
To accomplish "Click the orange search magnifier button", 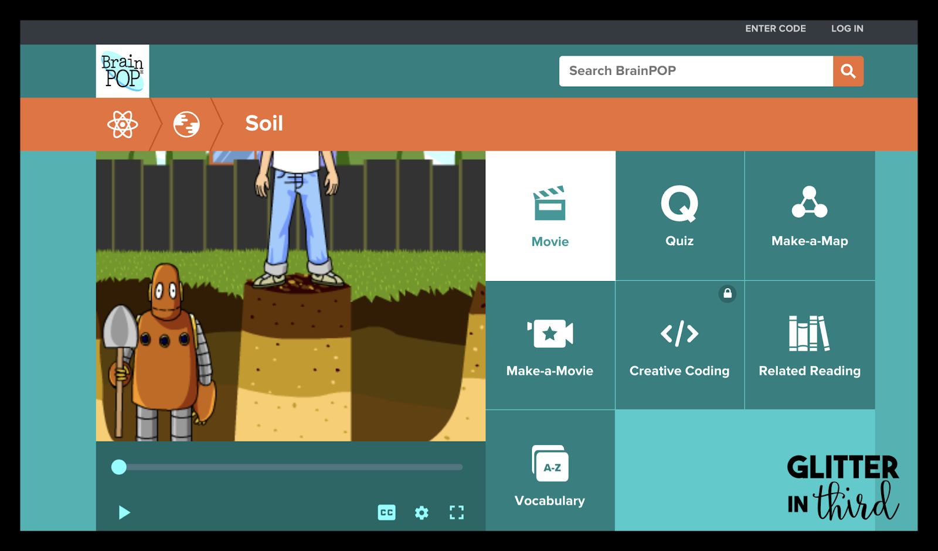I will [x=848, y=71].
